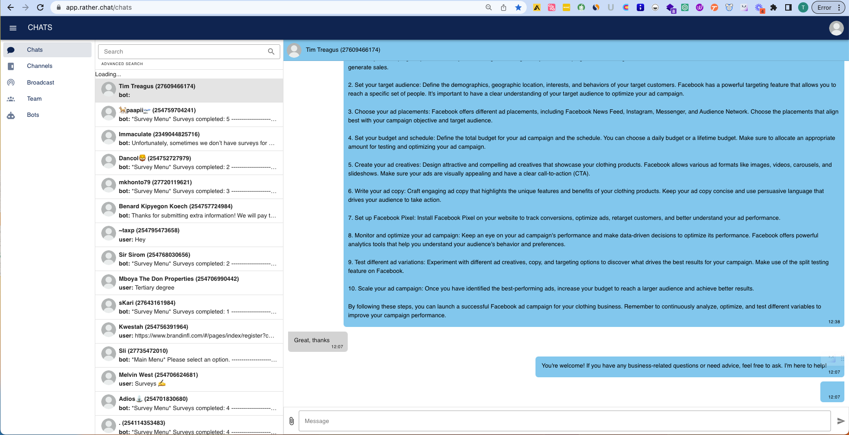Click the paperclip attachment icon

(x=291, y=421)
